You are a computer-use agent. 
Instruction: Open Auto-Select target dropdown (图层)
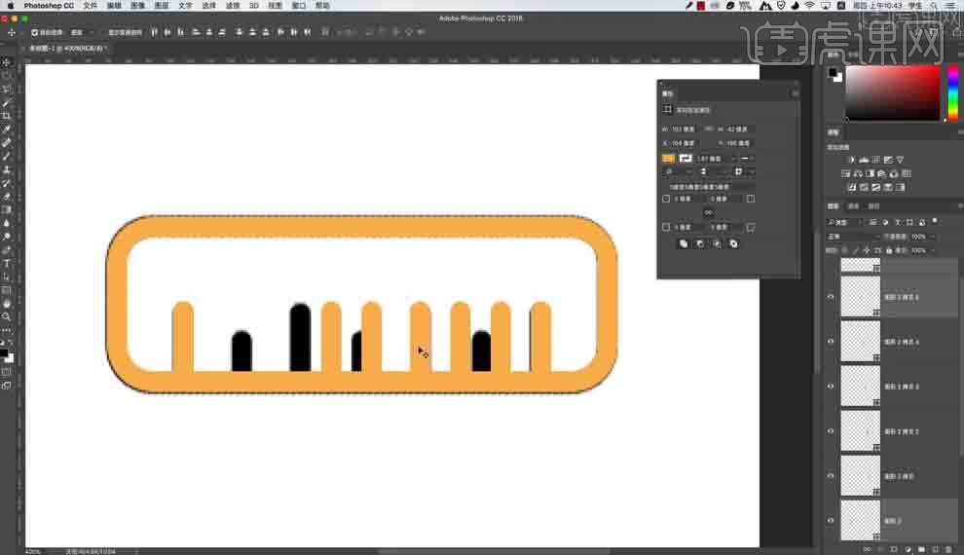pyautogui.click(x=82, y=32)
